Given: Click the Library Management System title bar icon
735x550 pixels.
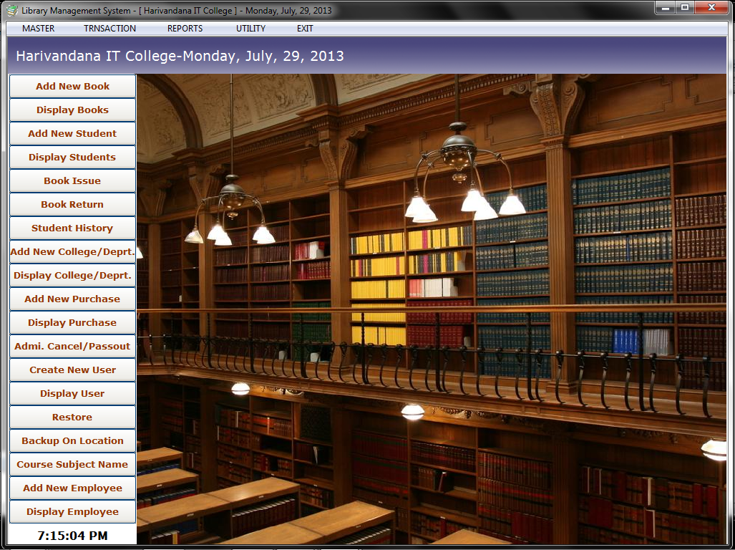Looking at the screenshot, I should (x=11, y=11).
